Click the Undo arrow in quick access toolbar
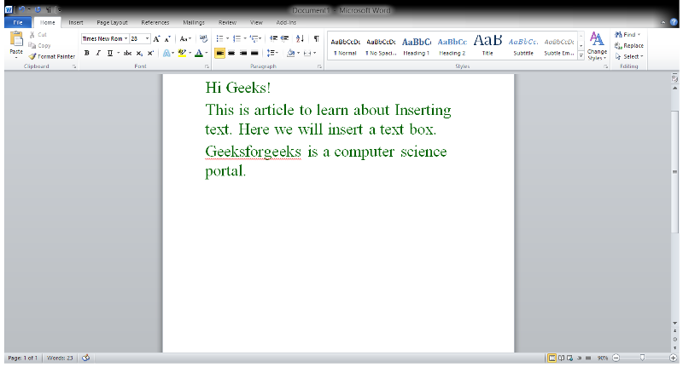The width and height of the screenshot is (683, 367). pyautogui.click(x=22, y=9)
